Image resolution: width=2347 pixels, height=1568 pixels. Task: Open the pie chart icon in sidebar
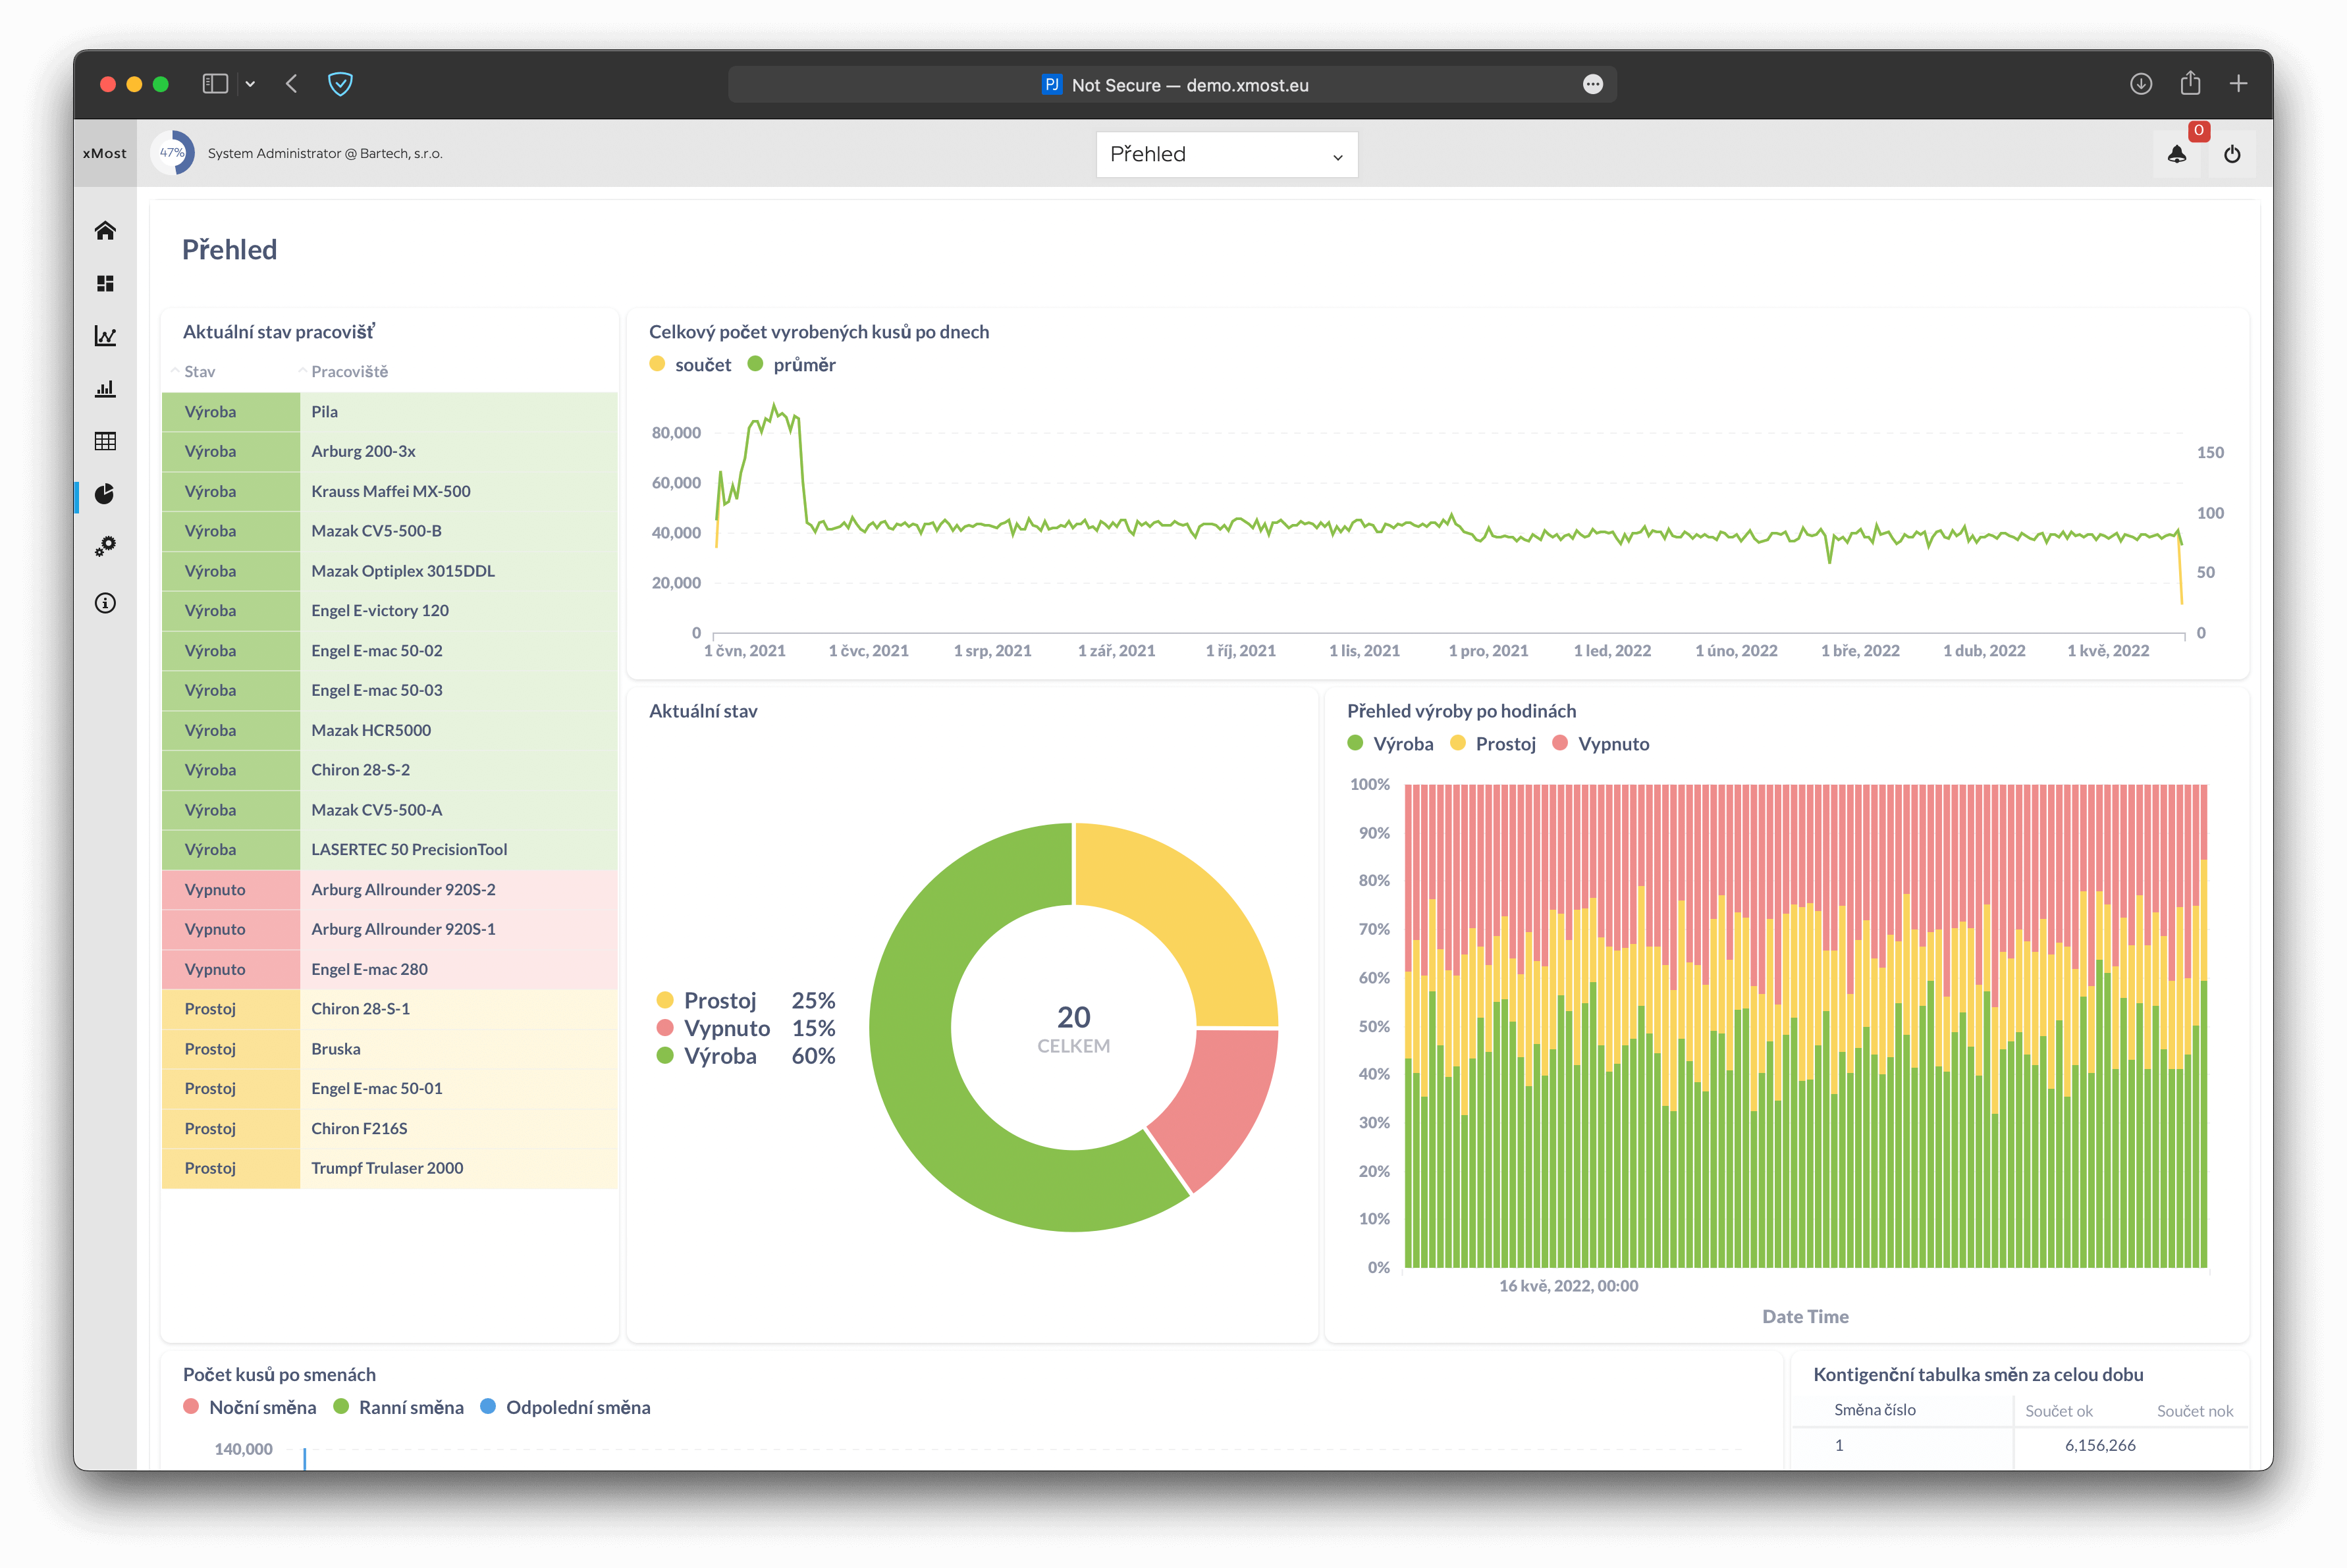tap(105, 494)
